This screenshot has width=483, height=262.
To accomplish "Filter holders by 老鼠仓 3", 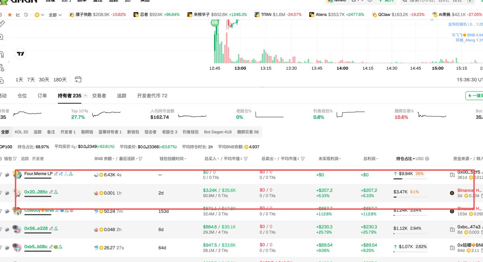I will point(169,132).
